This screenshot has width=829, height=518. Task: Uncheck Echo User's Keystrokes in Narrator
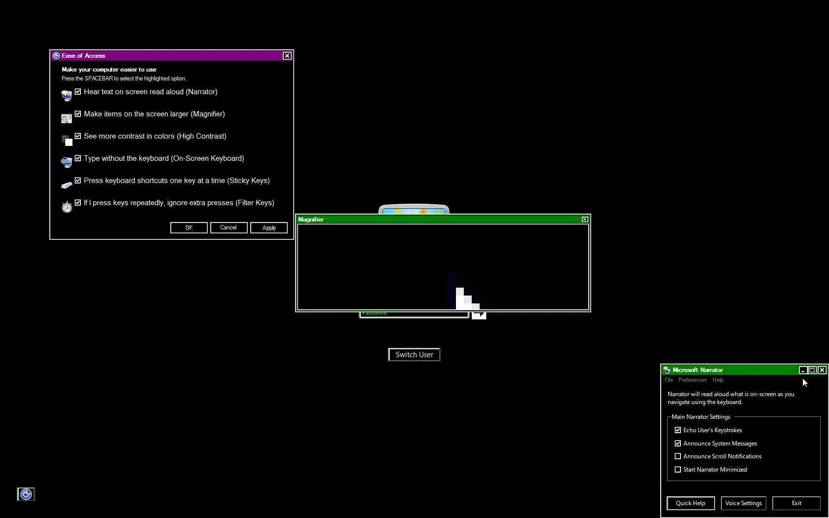coord(678,430)
